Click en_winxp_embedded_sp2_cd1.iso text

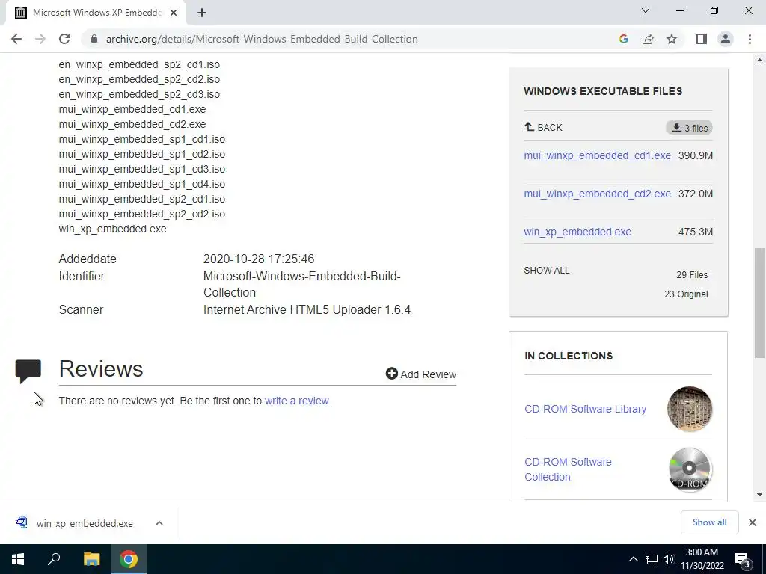[139, 64]
